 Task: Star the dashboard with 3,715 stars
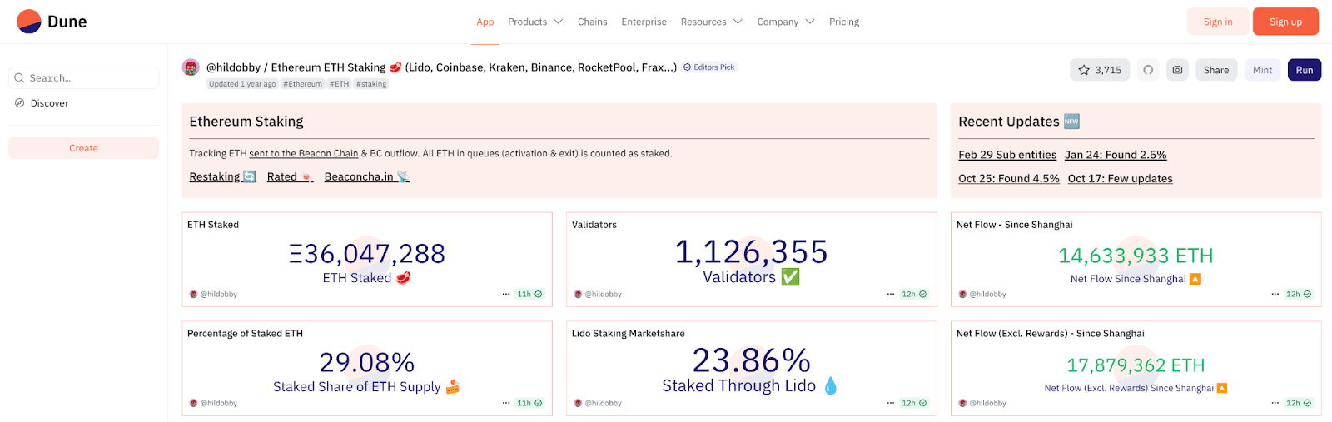click(1100, 70)
